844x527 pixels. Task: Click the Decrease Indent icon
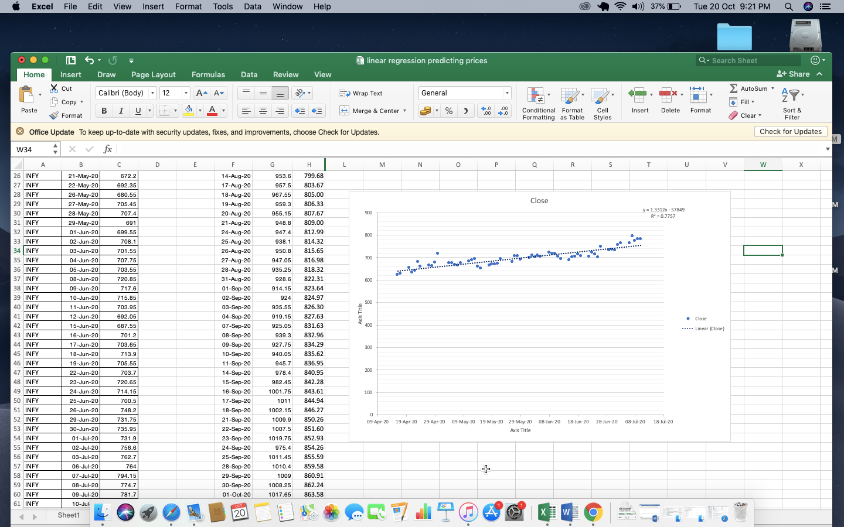(x=300, y=111)
